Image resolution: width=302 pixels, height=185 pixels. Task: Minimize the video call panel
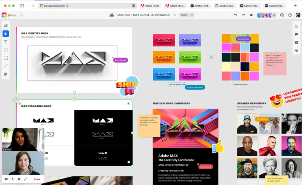point(25,179)
